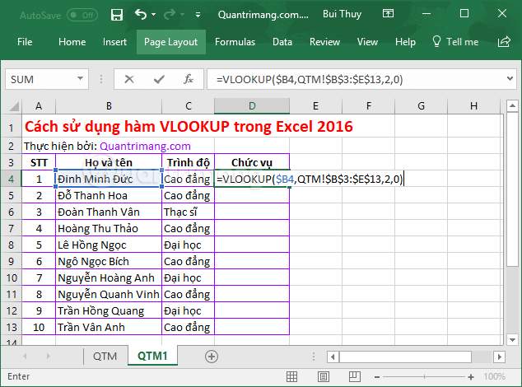Switch to the Formulas tab
This screenshot has width=522, height=387.
235,42
